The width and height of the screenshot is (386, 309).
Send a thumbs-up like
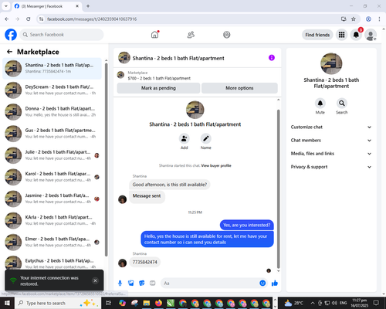(x=275, y=284)
